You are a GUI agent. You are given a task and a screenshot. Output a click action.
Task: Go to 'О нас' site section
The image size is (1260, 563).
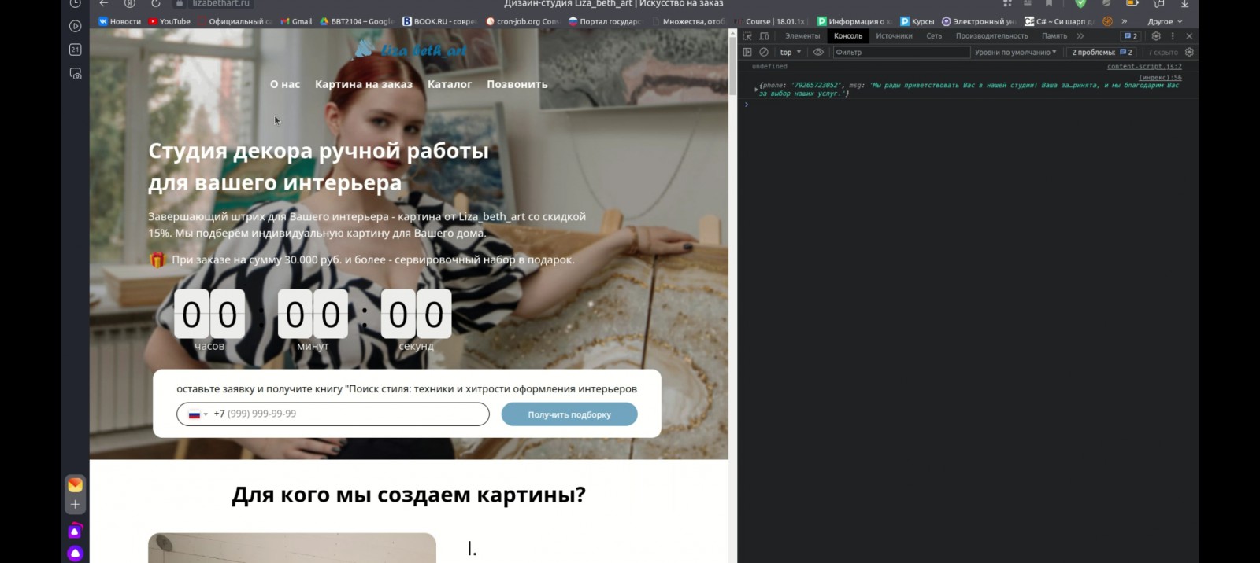pyautogui.click(x=285, y=84)
